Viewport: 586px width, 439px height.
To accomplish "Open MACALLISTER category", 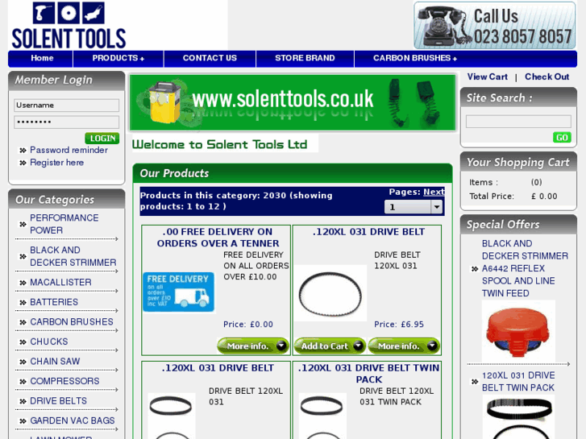I will point(60,283).
